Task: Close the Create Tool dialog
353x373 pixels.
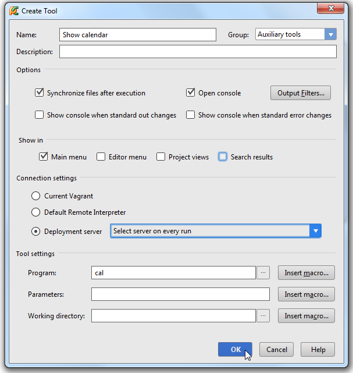Action: (x=330, y=8)
